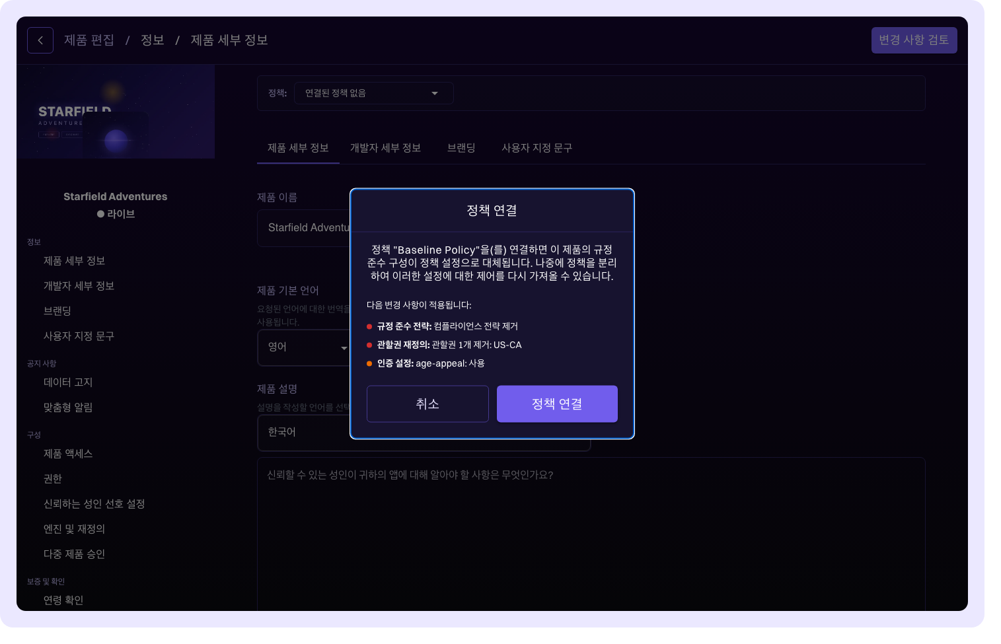
Task: Click the 변경 사항 검토 button
Action: click(914, 40)
